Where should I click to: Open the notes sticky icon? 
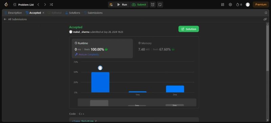click(160, 5)
